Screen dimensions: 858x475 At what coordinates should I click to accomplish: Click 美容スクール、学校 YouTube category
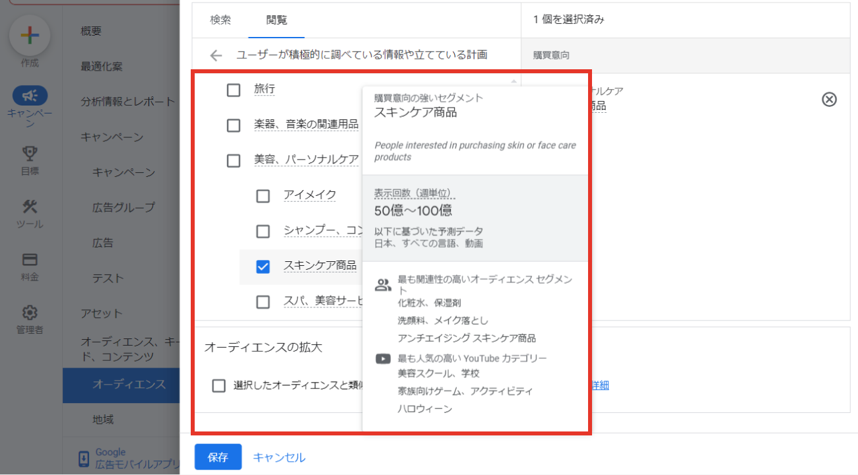click(438, 373)
